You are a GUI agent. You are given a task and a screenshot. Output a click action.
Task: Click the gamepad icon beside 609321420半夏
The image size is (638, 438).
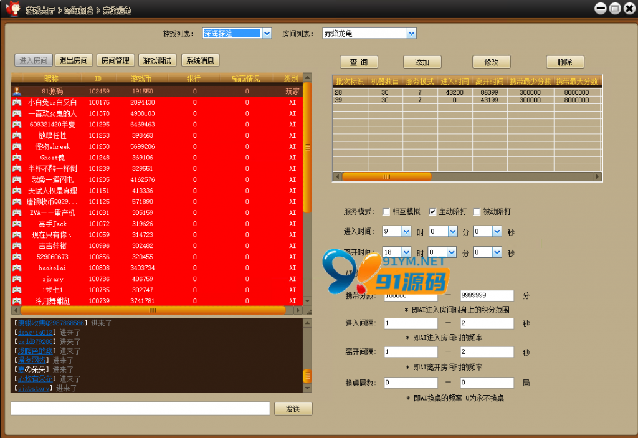[x=17, y=124]
